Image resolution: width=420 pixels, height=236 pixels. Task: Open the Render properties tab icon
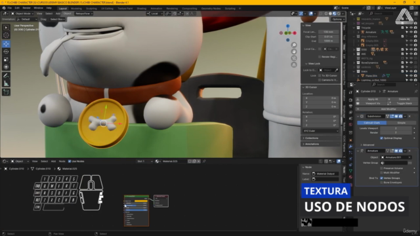(350, 100)
